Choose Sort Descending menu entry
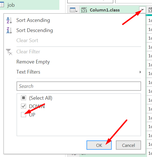152x157 pixels. pyautogui.click(x=35, y=30)
